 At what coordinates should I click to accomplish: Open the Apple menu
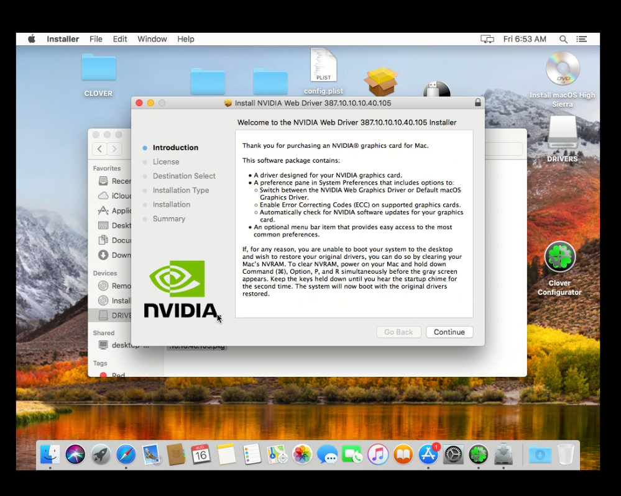pyautogui.click(x=32, y=38)
